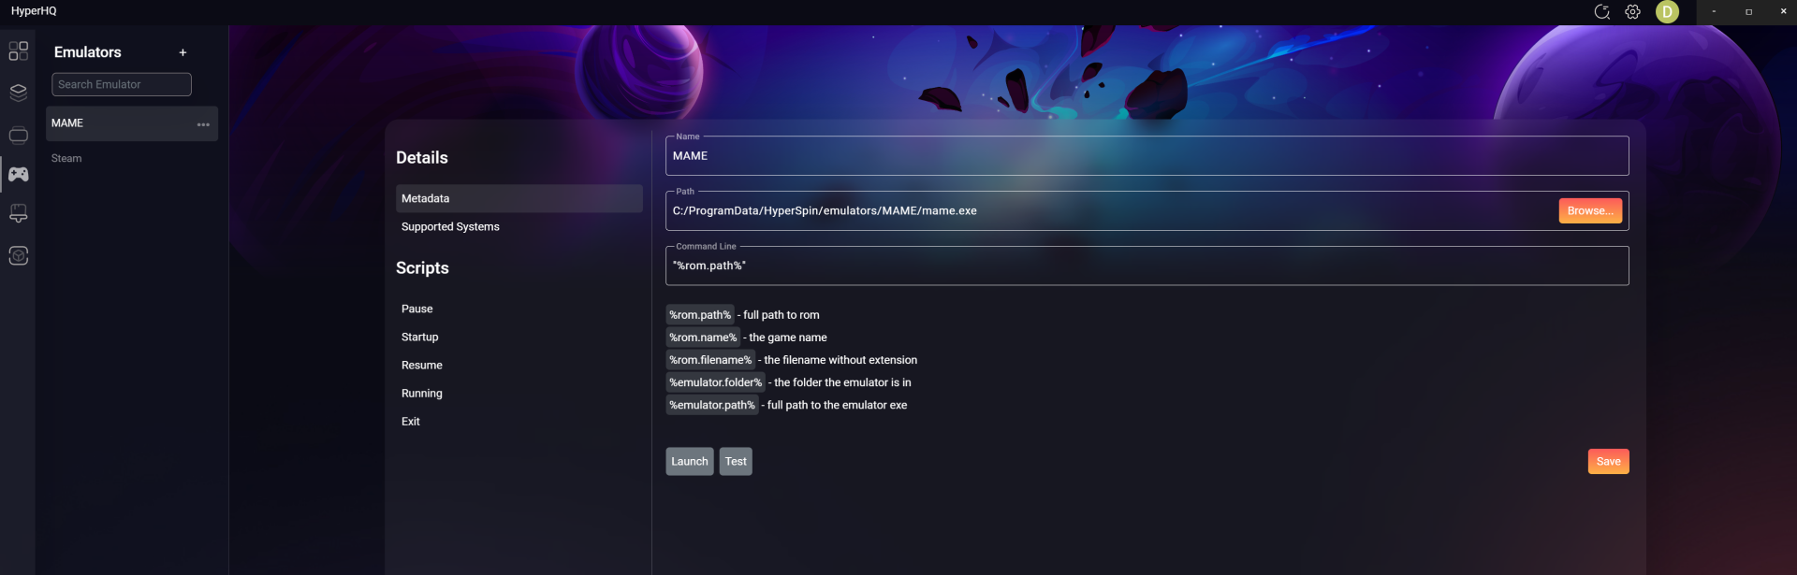Select MAME in the emulators list
The height and width of the screenshot is (575, 1797).
pos(132,123)
